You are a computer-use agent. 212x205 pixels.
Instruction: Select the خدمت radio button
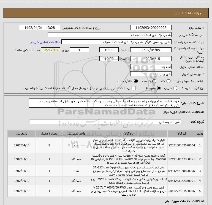[x=154, y=81]
